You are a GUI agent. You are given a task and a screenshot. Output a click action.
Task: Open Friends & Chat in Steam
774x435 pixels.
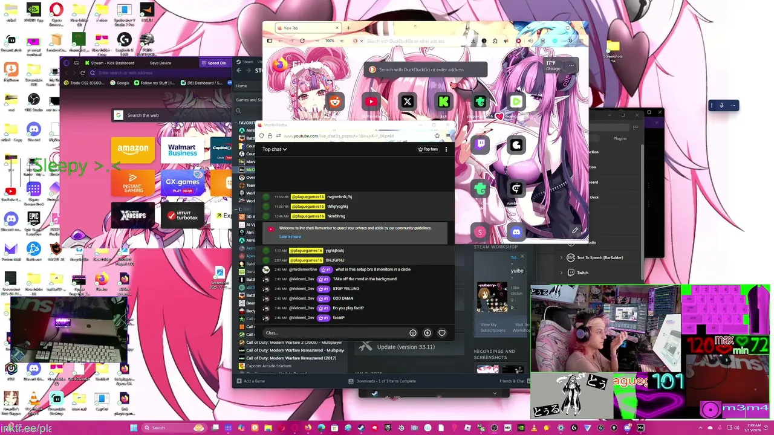pos(512,381)
